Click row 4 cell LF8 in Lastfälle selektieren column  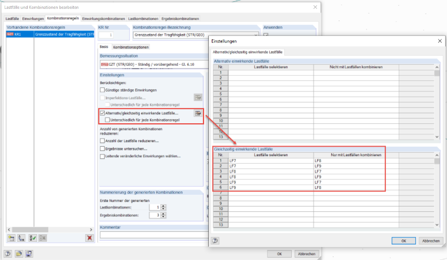pyautogui.click(x=271, y=177)
